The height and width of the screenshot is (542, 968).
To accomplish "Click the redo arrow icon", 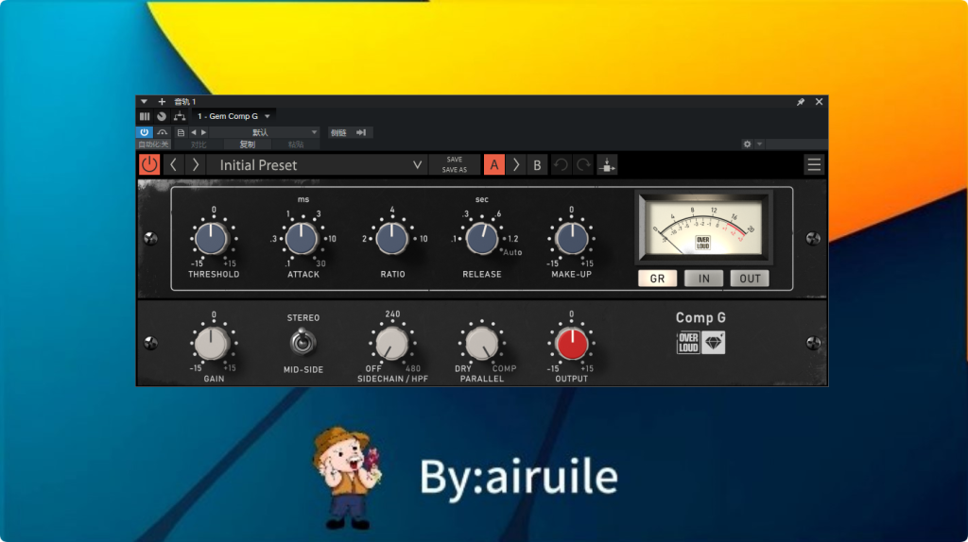I will click(x=583, y=164).
